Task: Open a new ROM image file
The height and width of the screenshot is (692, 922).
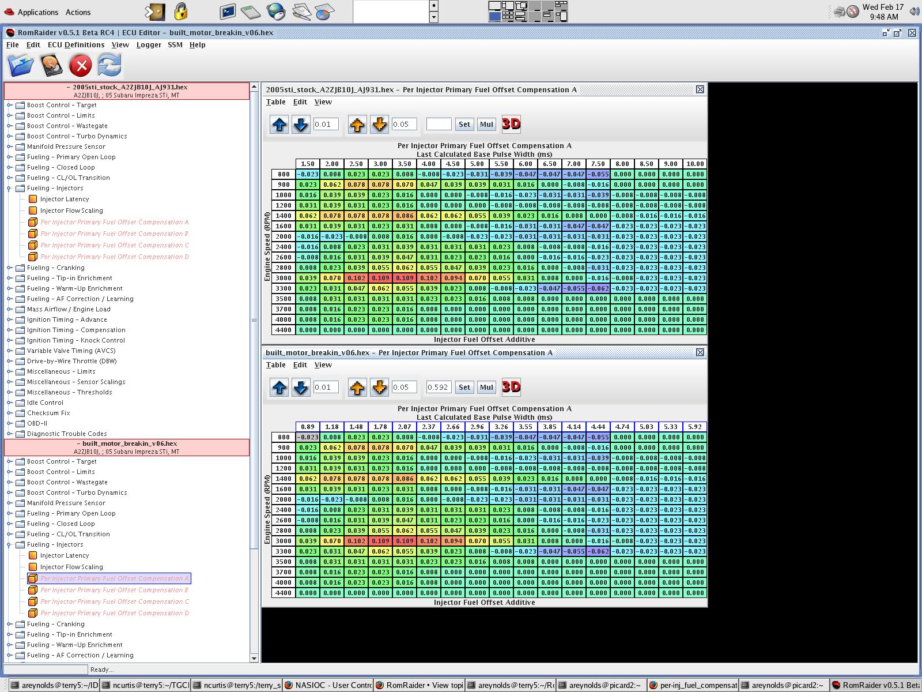Action: (x=21, y=66)
